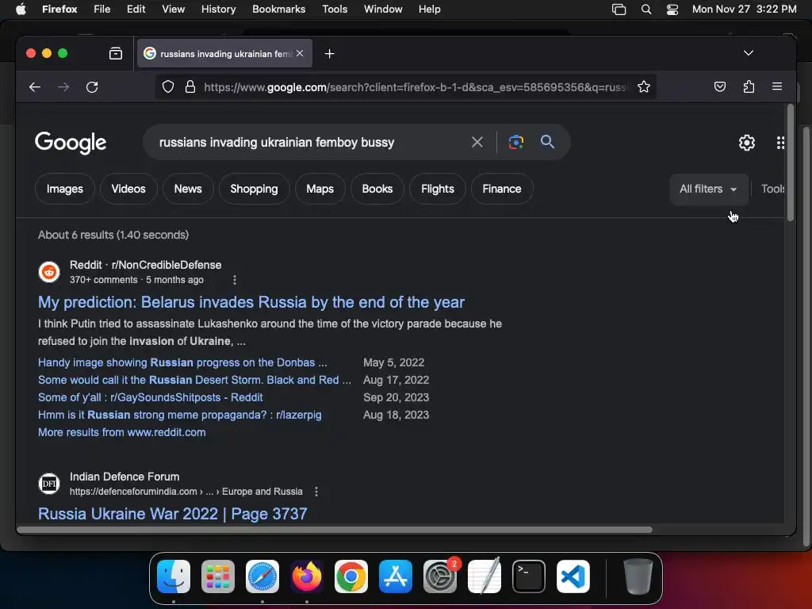The image size is (812, 609).
Task: Open Google quick settings gear
Action: point(747,143)
